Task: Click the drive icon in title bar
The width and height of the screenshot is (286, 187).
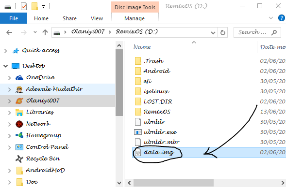Action: [x=8, y=7]
